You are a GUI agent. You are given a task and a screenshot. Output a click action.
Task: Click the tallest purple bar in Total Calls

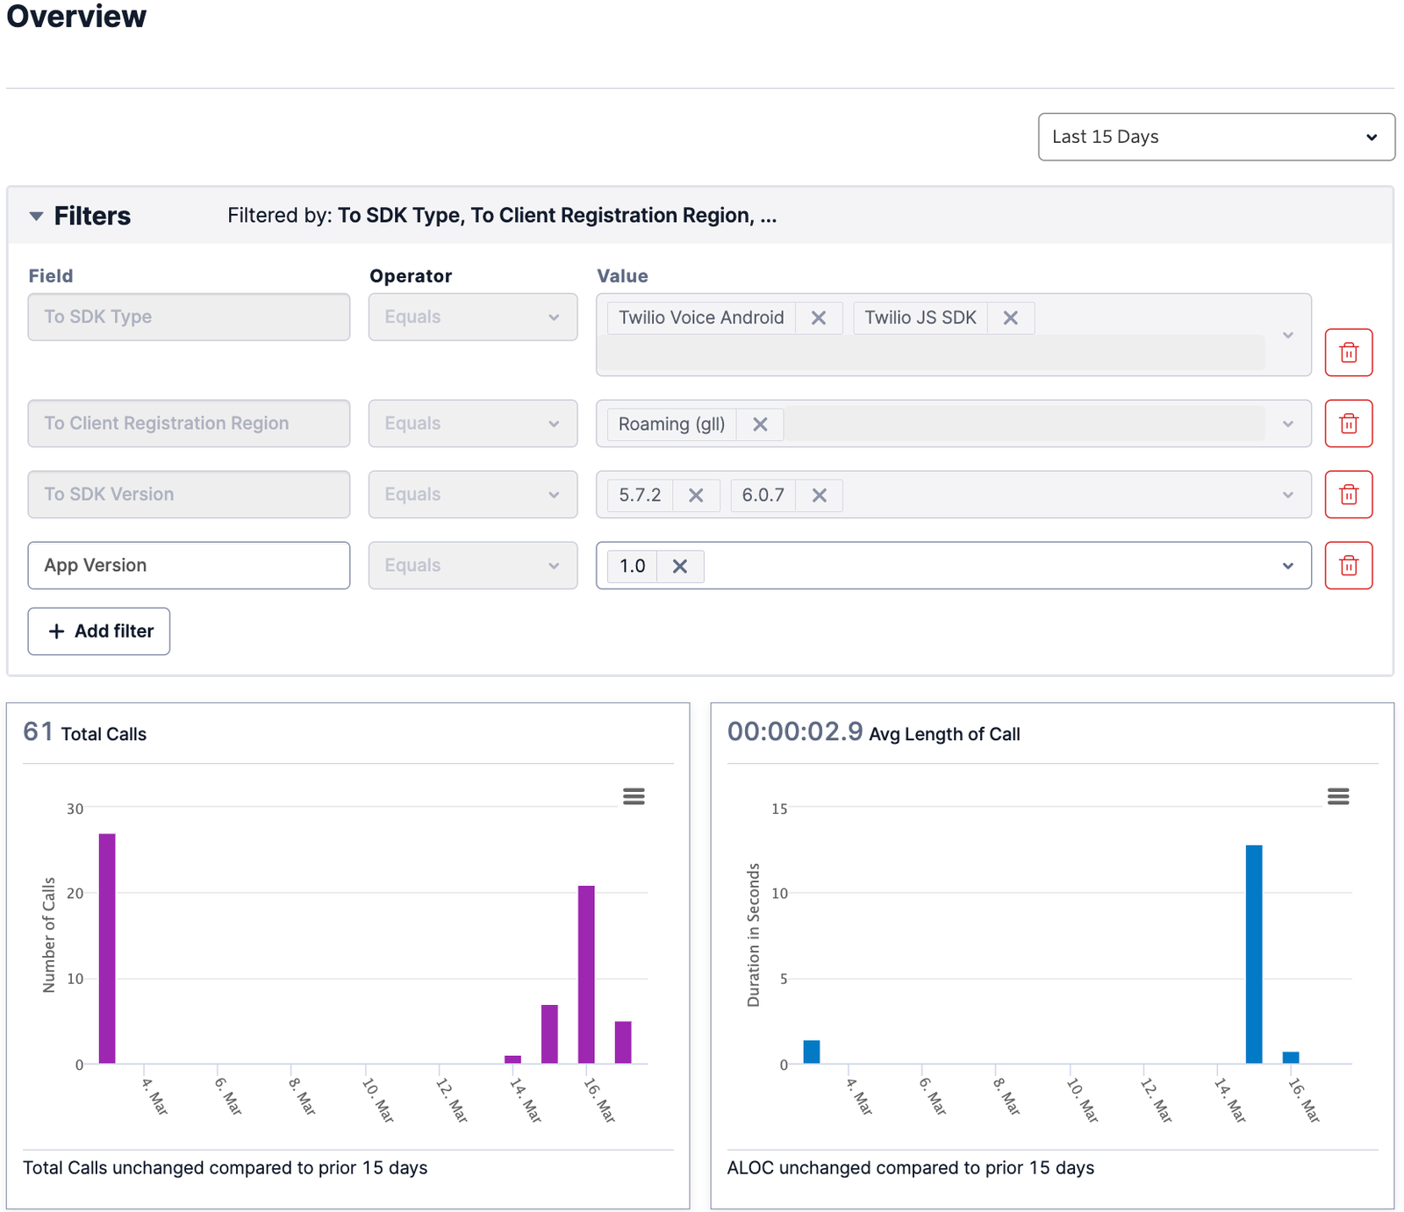[x=107, y=947]
